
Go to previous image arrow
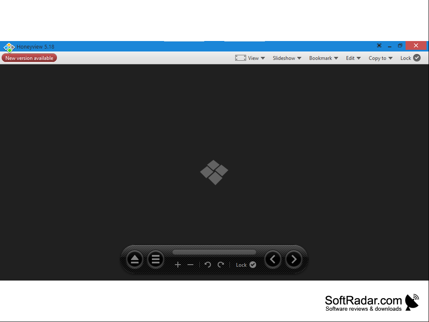(x=273, y=259)
